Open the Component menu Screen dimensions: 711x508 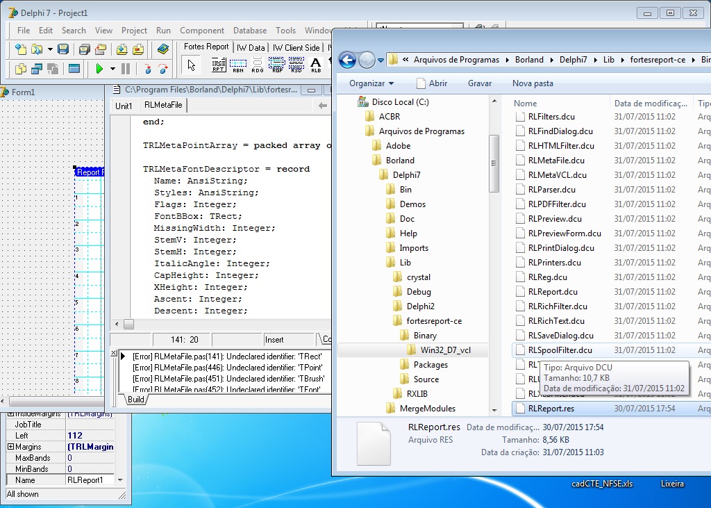click(x=202, y=31)
